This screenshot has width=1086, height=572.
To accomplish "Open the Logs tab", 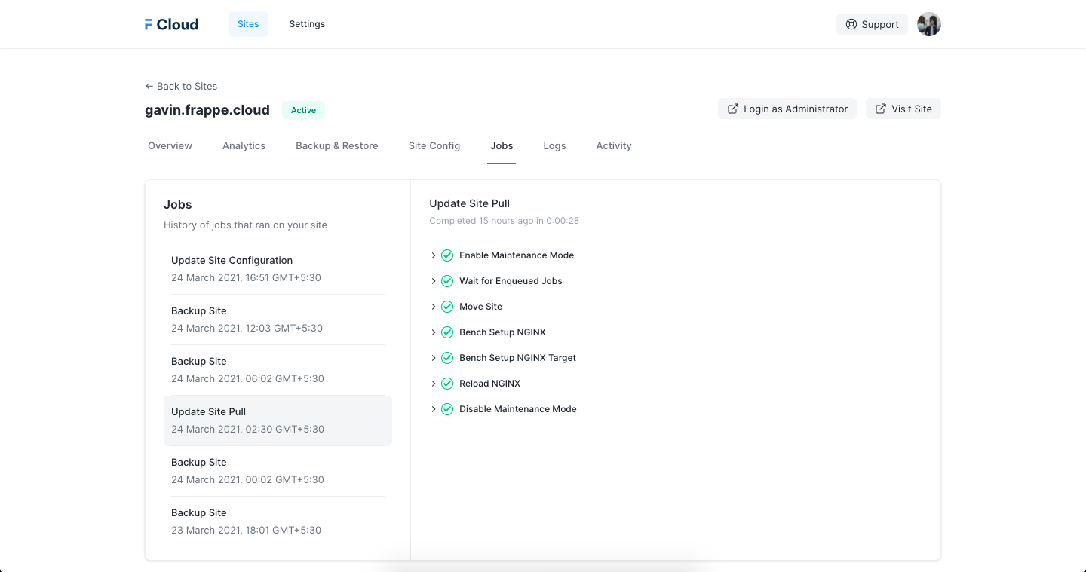I will [554, 145].
